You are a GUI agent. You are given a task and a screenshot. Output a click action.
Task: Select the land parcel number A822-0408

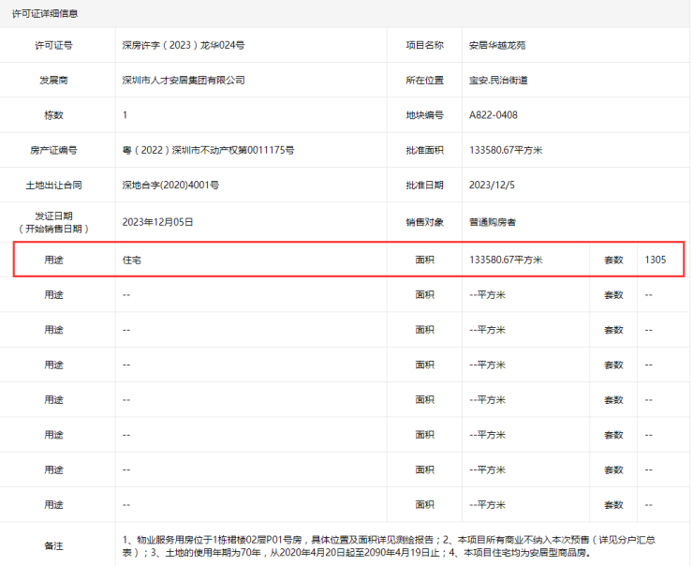(493, 115)
